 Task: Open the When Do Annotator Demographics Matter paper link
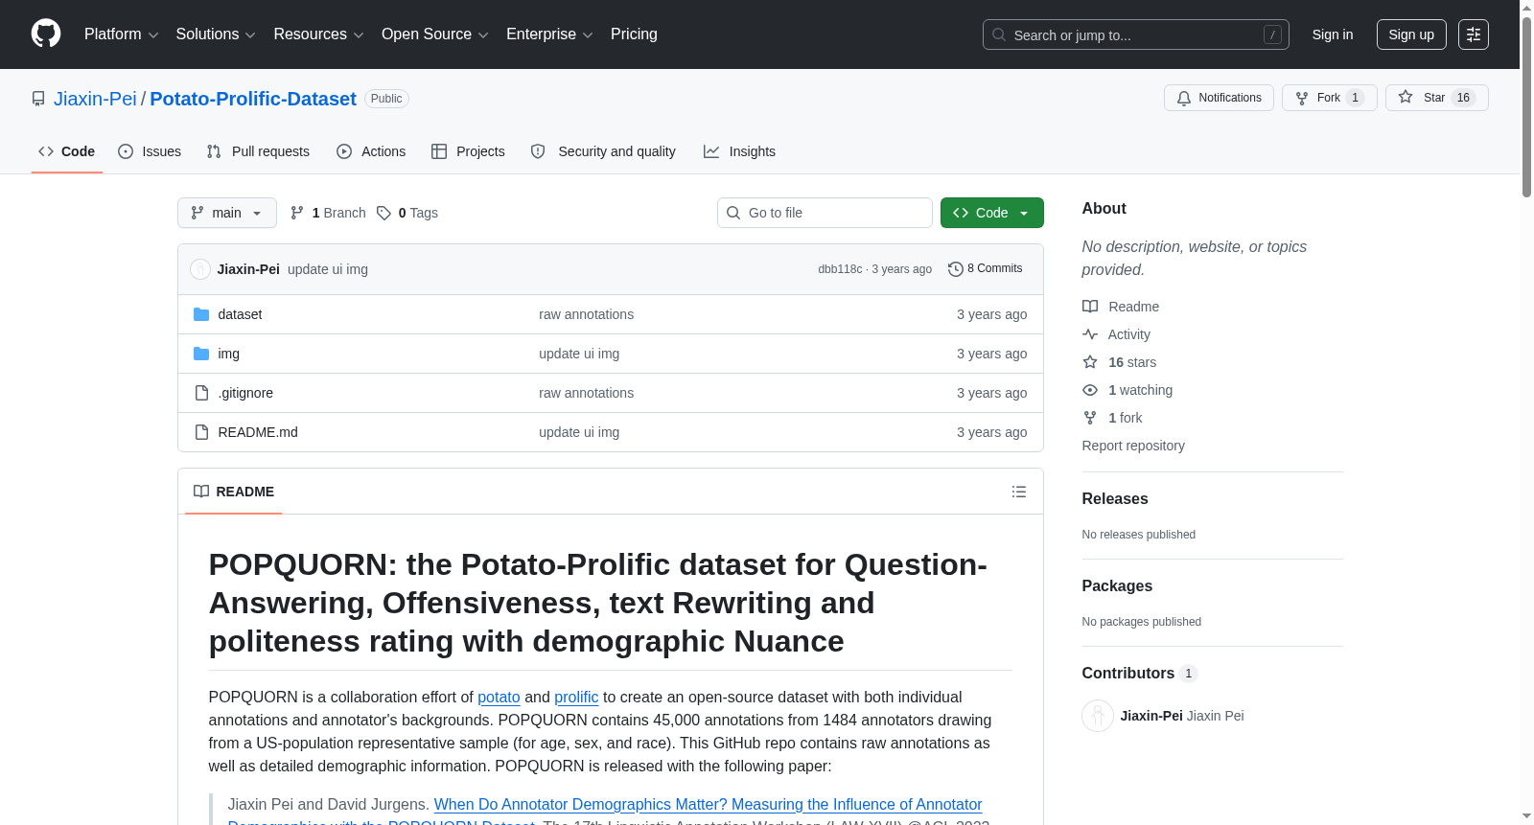[708, 805]
